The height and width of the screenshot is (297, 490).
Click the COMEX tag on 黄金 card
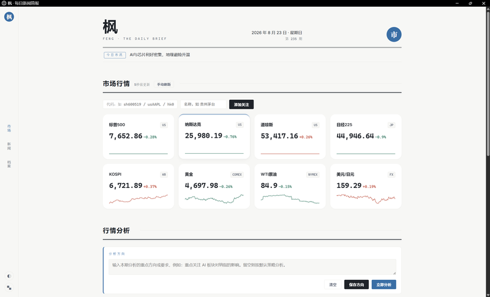[237, 175]
